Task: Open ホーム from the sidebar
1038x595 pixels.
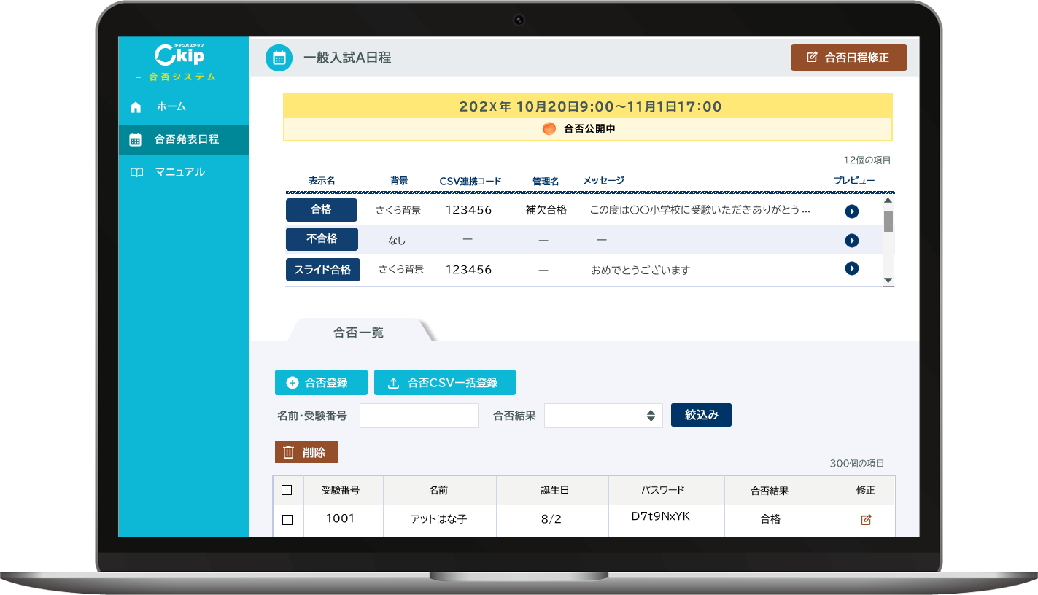Action: (171, 107)
